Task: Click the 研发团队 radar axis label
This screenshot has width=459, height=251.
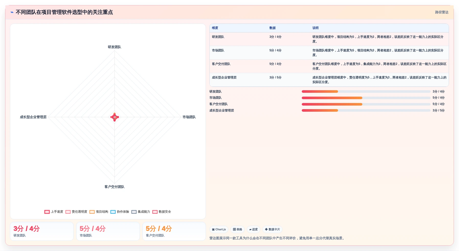Action: click(x=114, y=47)
